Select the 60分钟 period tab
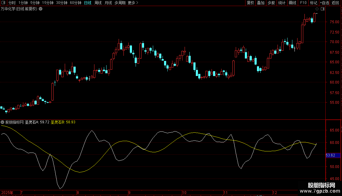342x196 pixels. coord(75,3)
